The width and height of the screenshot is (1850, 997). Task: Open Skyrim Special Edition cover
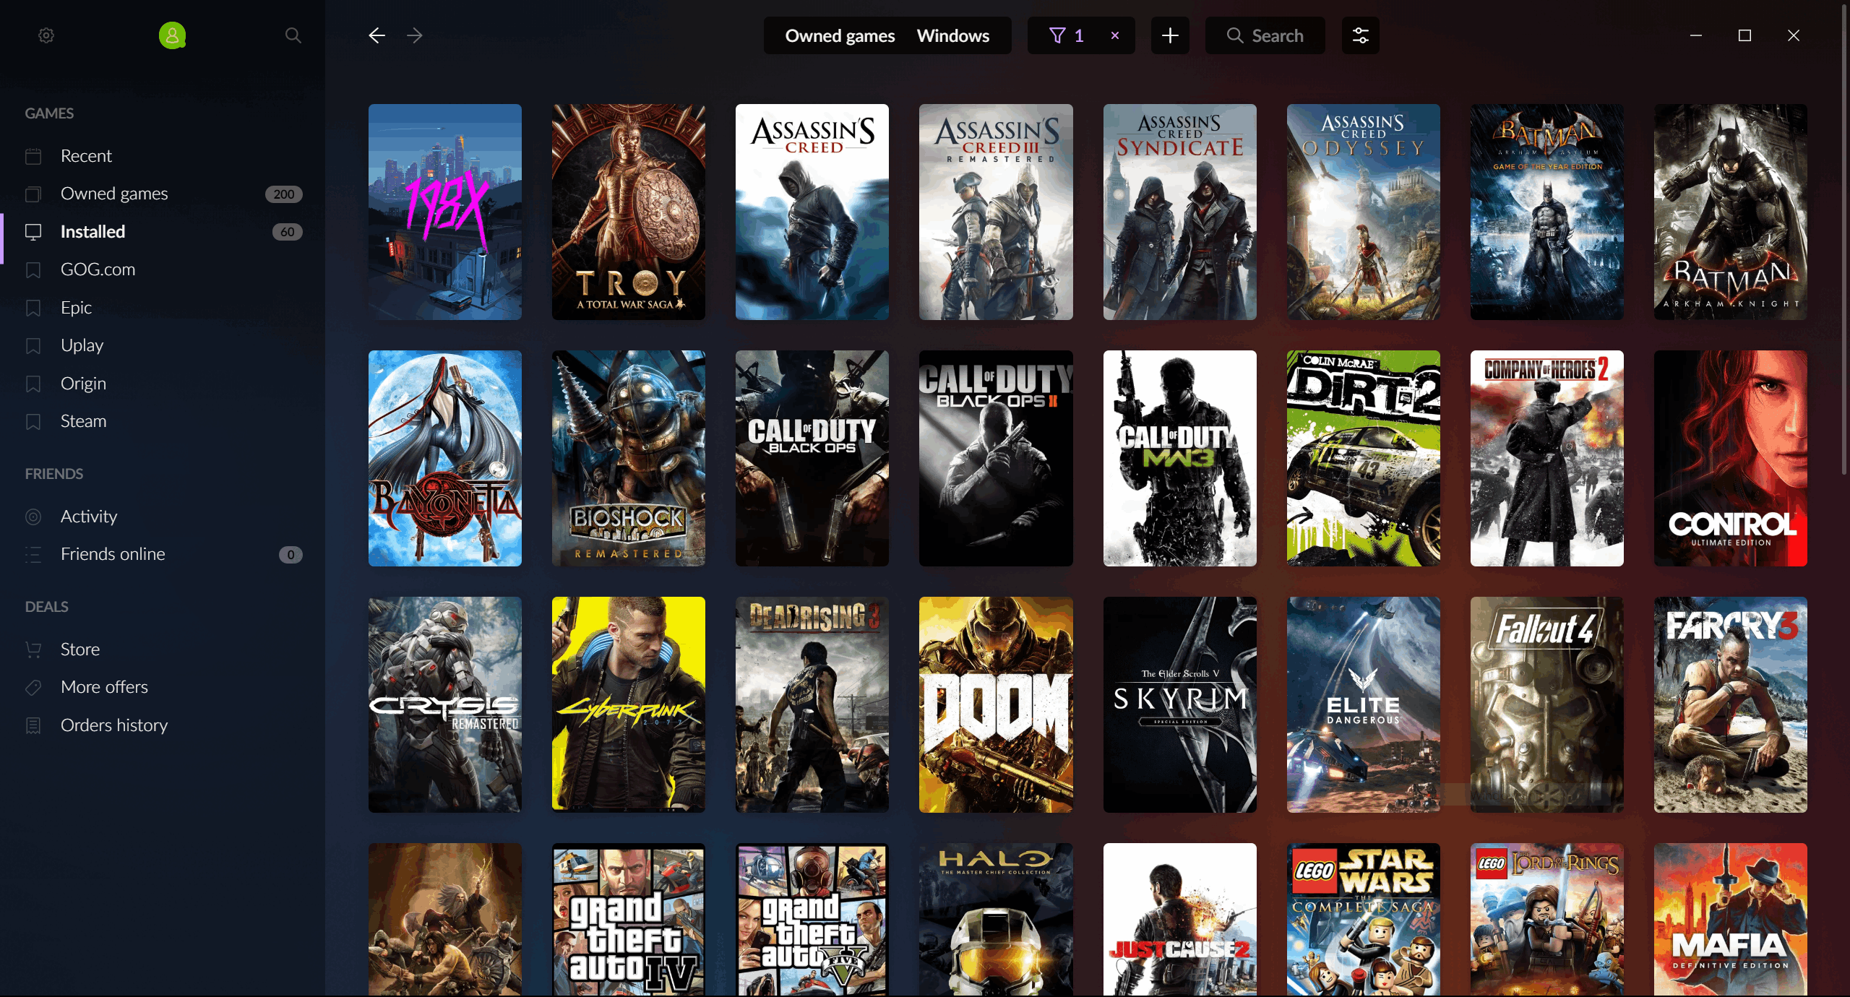1180,704
